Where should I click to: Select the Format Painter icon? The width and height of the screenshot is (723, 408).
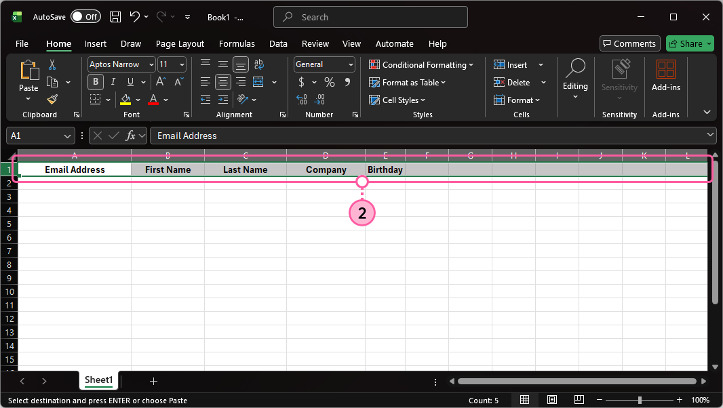[52, 100]
